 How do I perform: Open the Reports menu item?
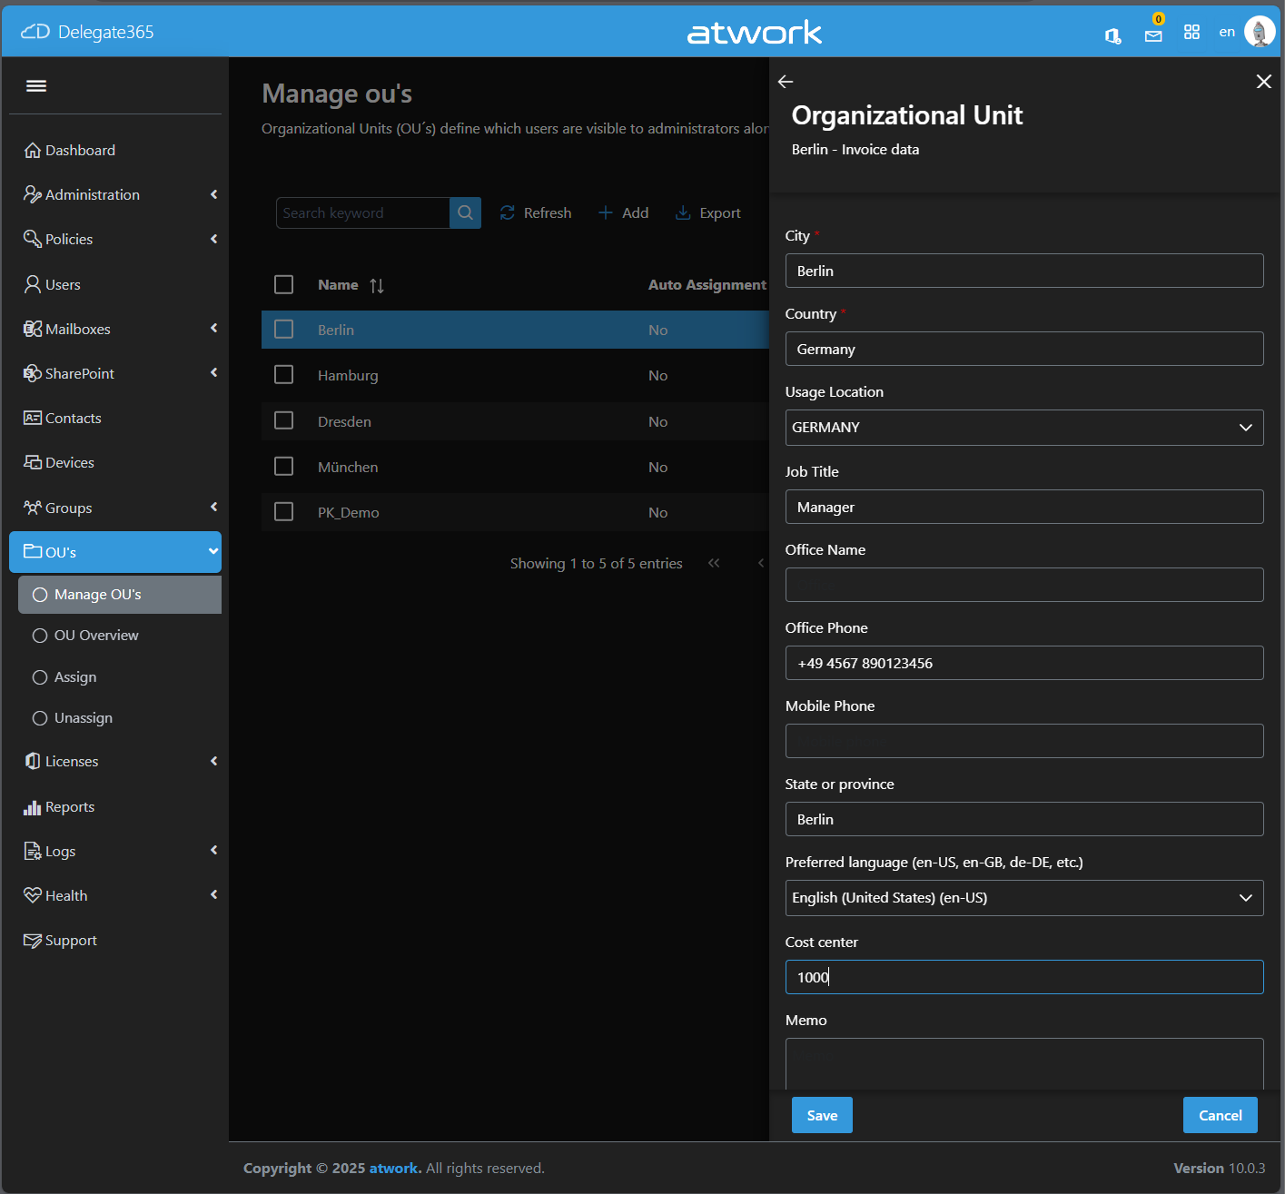pyautogui.click(x=70, y=807)
